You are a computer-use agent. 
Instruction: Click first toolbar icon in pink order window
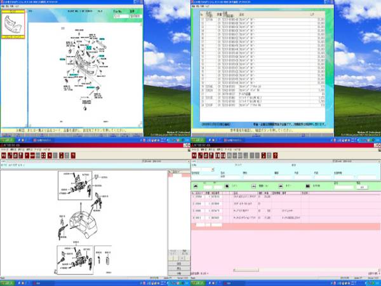click(194, 155)
